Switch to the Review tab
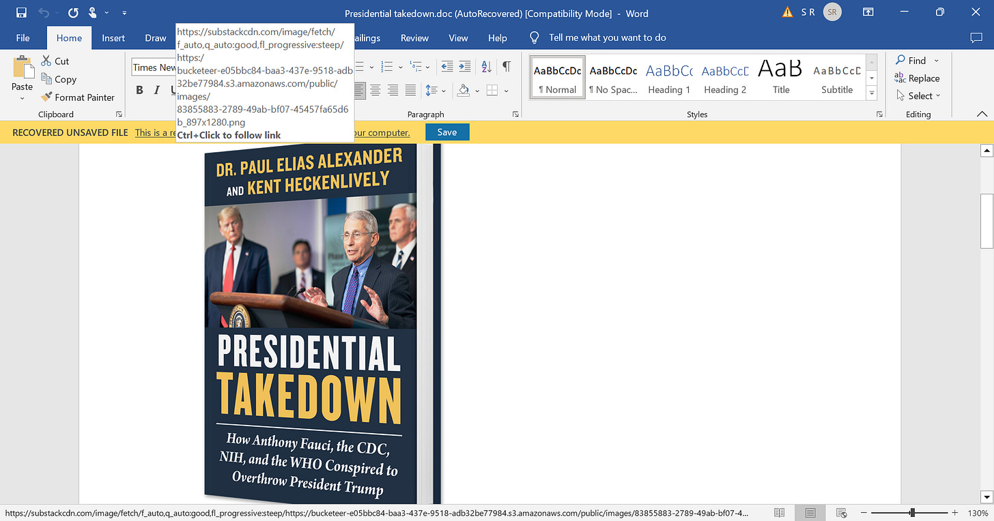This screenshot has width=994, height=521. tap(414, 38)
